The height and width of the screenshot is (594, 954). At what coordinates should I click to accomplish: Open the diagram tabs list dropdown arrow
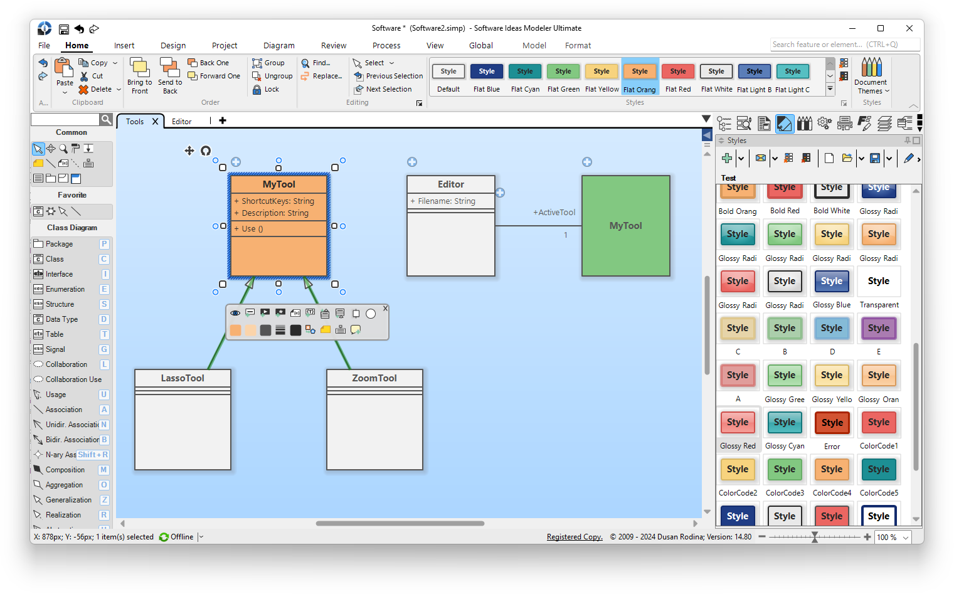tap(706, 119)
